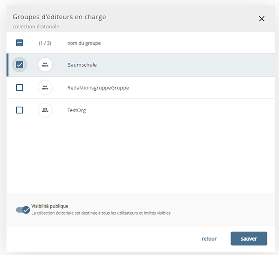The image size is (279, 255).
Task: Click the Baumschule group icon
Action: click(x=45, y=65)
